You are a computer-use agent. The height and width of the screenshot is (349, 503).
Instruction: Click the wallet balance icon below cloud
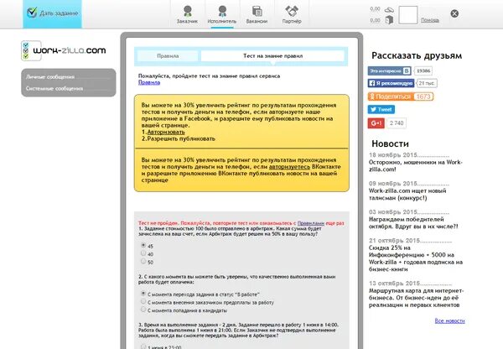click(389, 20)
